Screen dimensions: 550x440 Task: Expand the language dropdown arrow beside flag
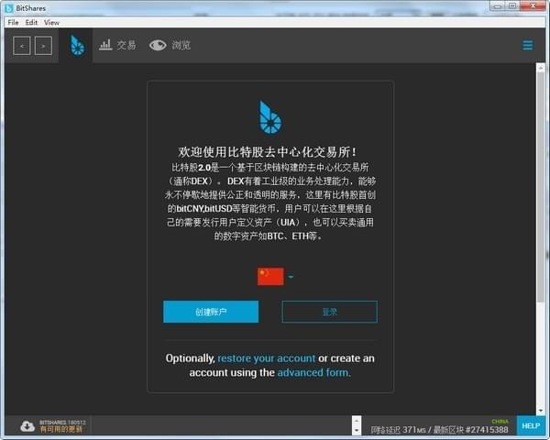[291, 277]
